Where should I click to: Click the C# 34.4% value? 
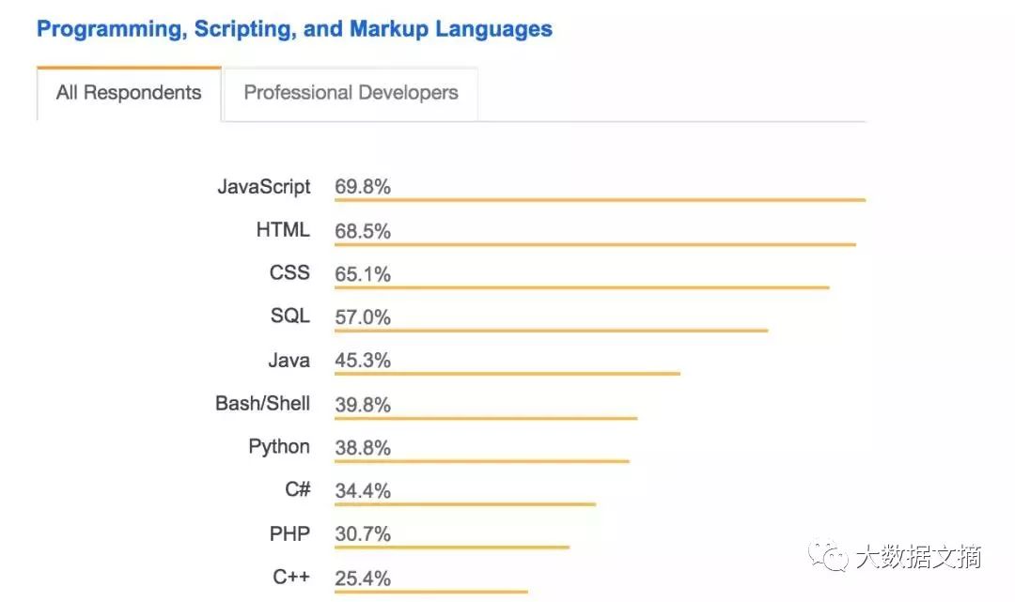[x=363, y=491]
